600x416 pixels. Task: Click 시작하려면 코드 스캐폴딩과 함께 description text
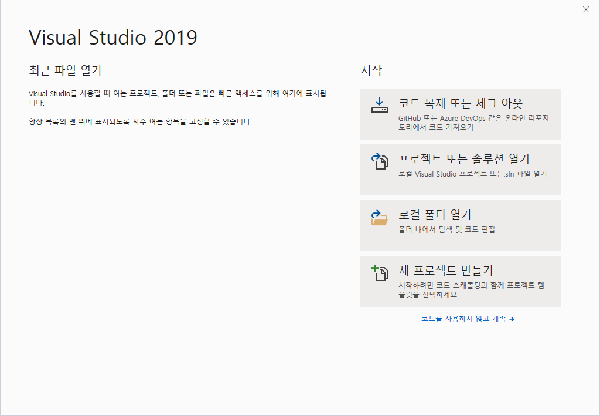[x=472, y=290]
